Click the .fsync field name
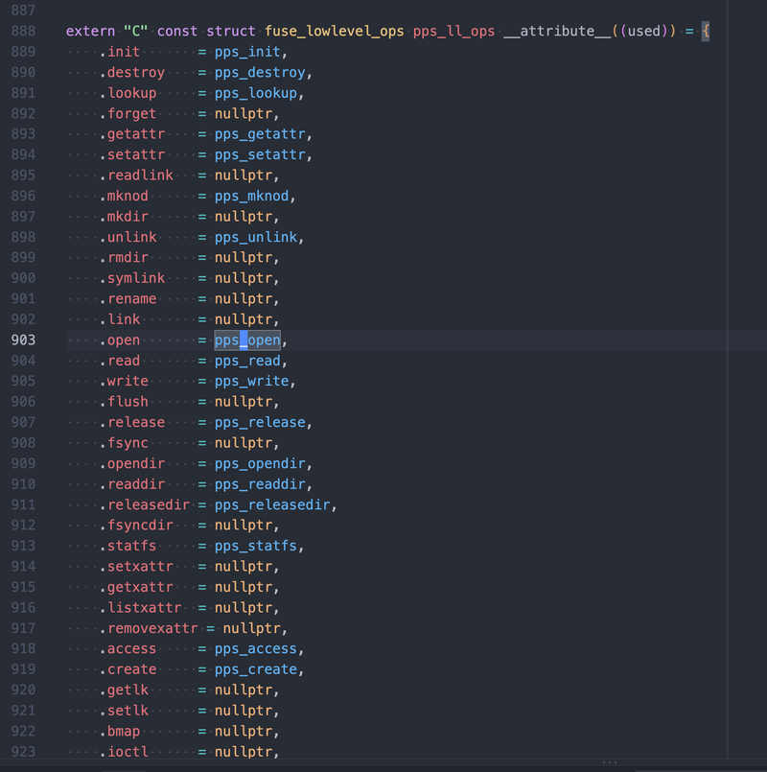The height and width of the screenshot is (772, 767). point(124,443)
